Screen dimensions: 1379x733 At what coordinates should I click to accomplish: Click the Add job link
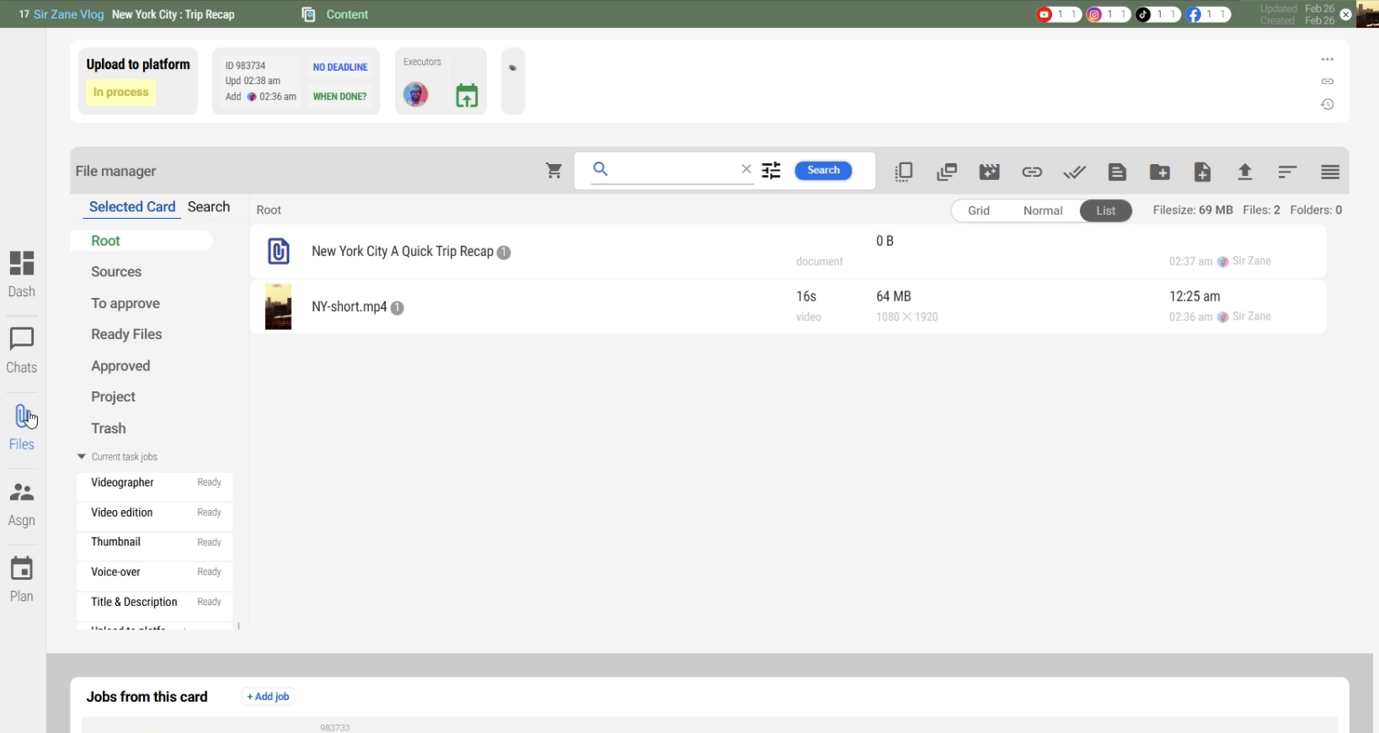click(268, 697)
